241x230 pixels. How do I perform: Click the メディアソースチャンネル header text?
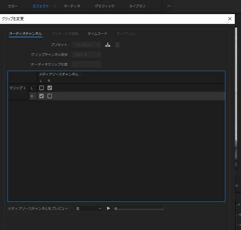click(60, 74)
